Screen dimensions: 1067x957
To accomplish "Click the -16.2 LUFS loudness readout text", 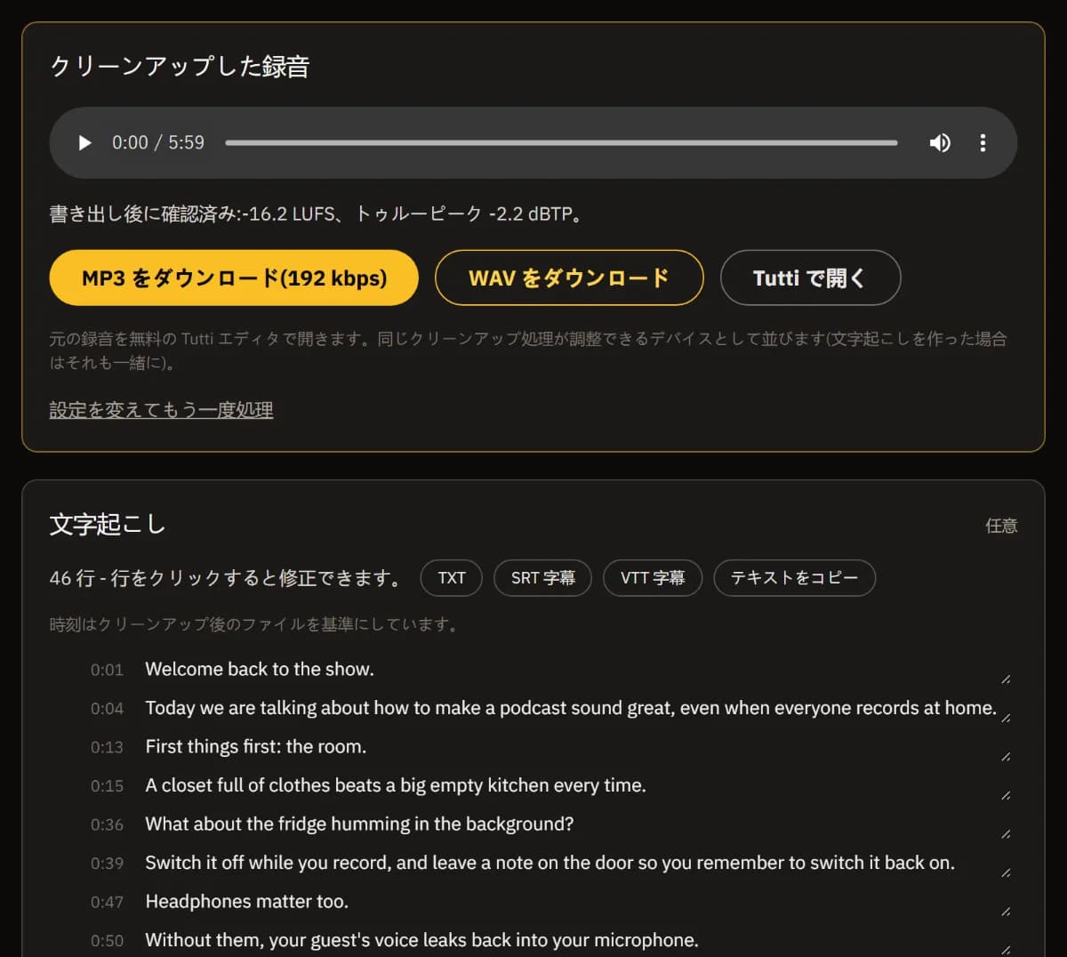I will click(x=290, y=214).
